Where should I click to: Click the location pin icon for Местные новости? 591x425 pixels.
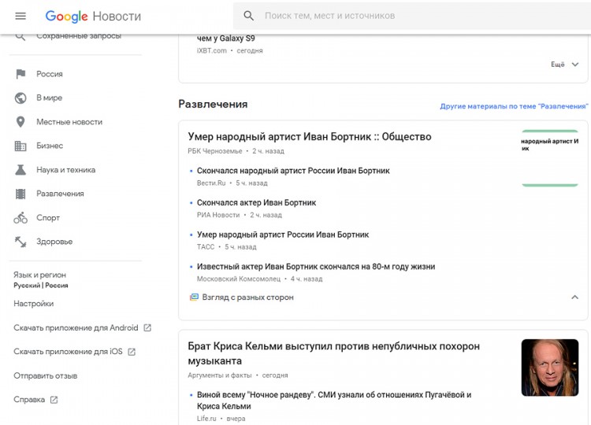[x=20, y=122]
